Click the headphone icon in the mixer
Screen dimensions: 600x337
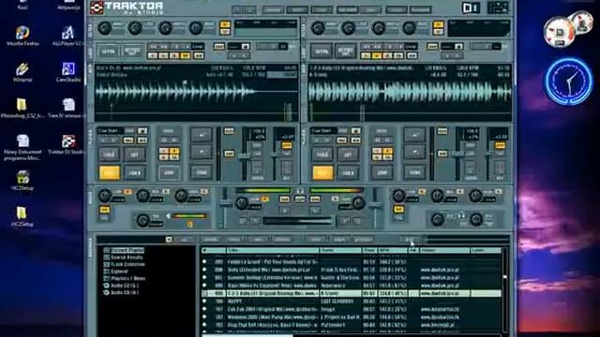tap(300, 191)
